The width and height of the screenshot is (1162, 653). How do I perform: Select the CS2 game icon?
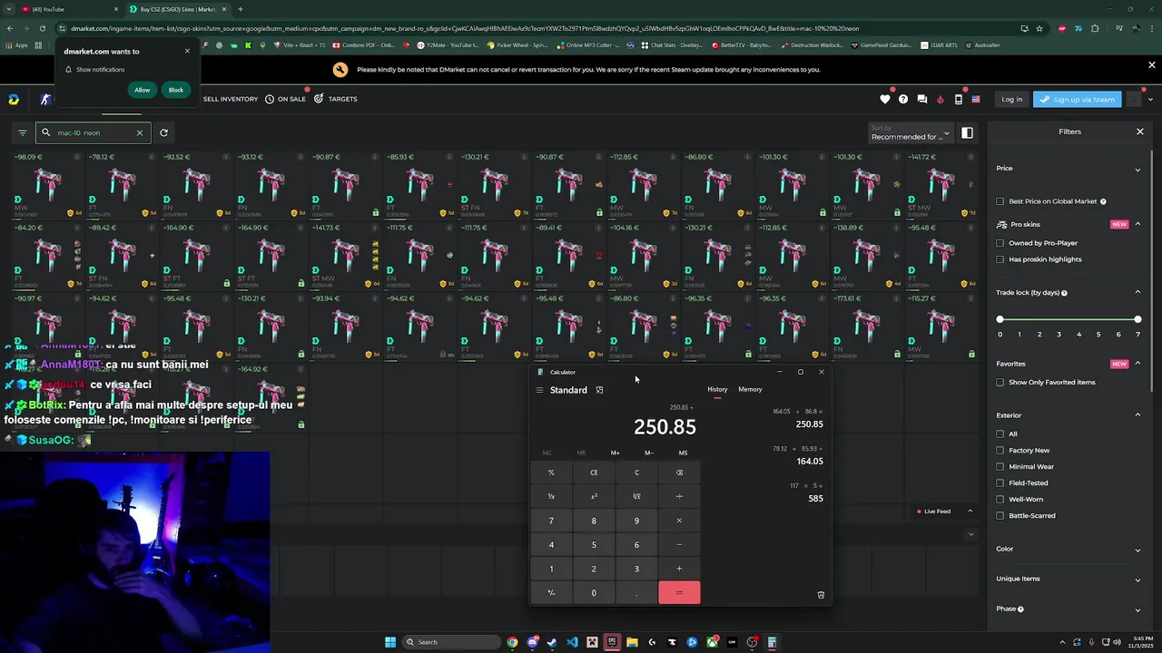point(45,99)
